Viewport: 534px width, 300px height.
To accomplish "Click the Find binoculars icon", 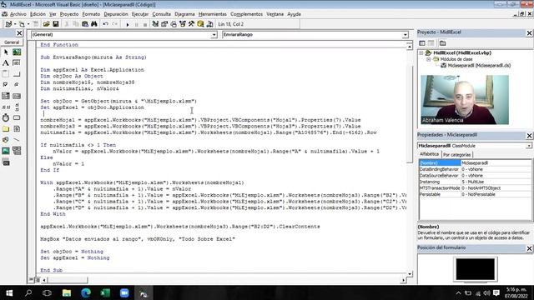I will click(x=94, y=24).
